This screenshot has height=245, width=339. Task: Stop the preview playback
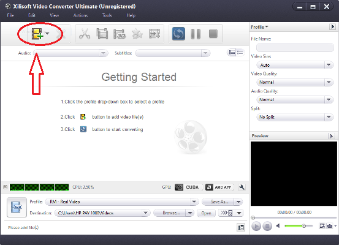tap(267, 226)
